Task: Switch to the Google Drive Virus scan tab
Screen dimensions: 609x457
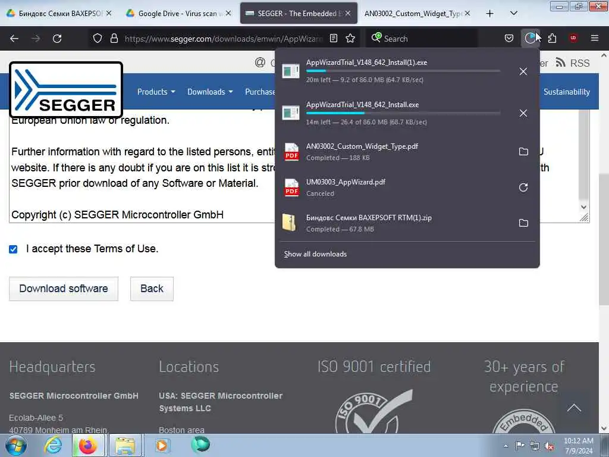Action: (178, 13)
